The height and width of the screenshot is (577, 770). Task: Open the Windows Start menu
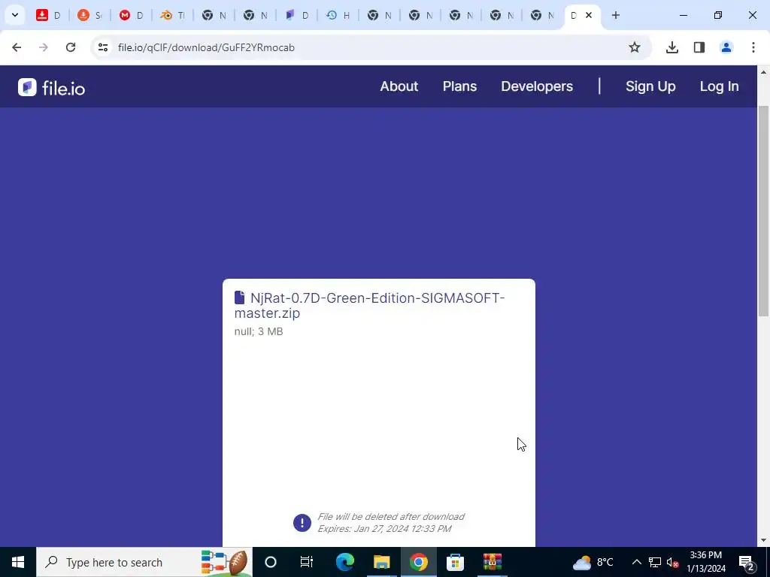point(18,562)
